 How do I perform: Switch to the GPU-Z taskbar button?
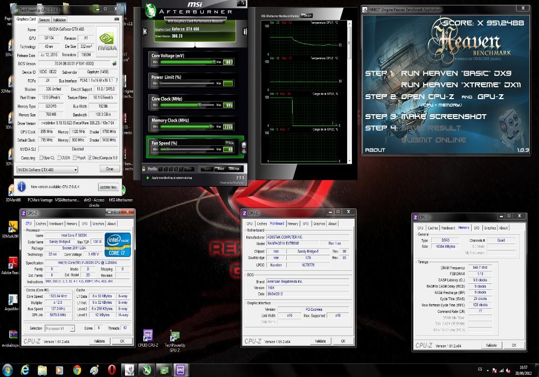(x=164, y=370)
